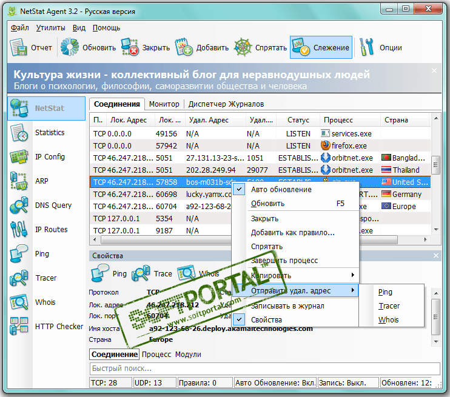This screenshot has width=450, height=397.
Task: Open the DNS Query sidebar icon
Action: [x=19, y=205]
